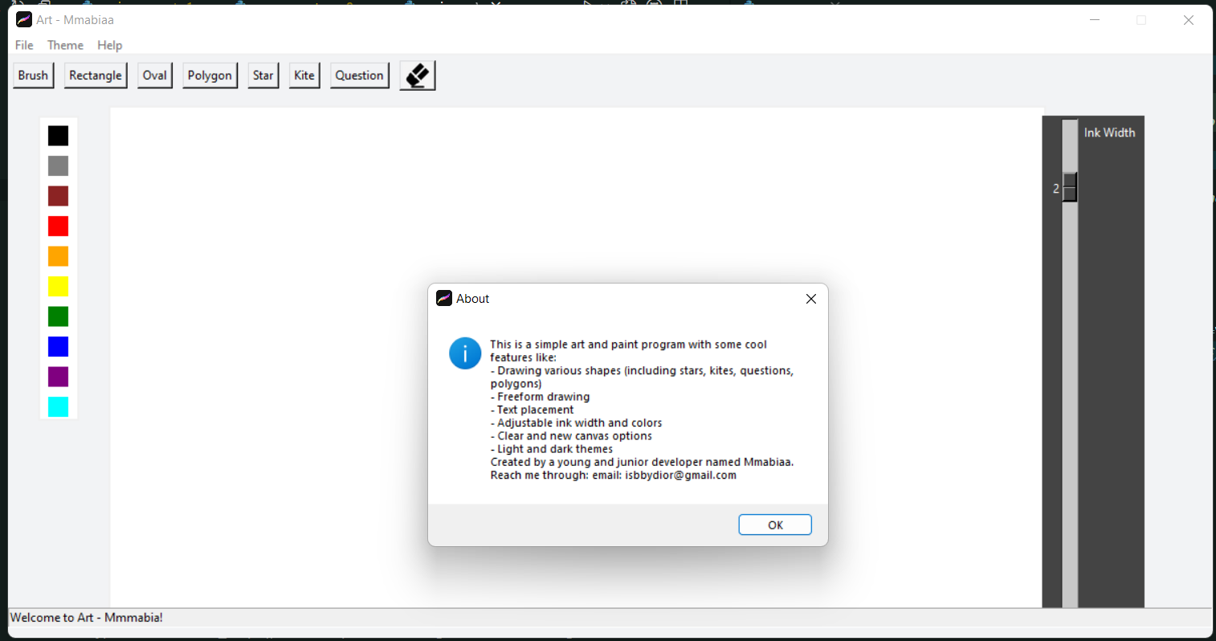Viewport: 1216px width, 641px height.
Task: Pick the cyan color swatch
Action: pos(58,406)
